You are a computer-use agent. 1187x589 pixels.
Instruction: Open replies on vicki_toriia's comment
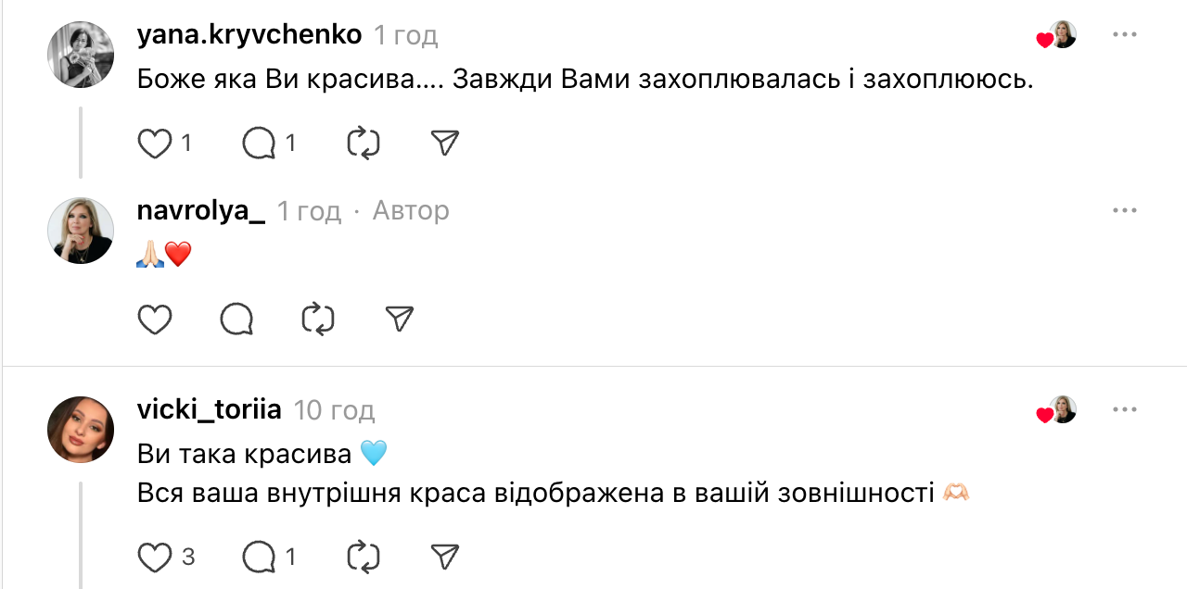[259, 557]
